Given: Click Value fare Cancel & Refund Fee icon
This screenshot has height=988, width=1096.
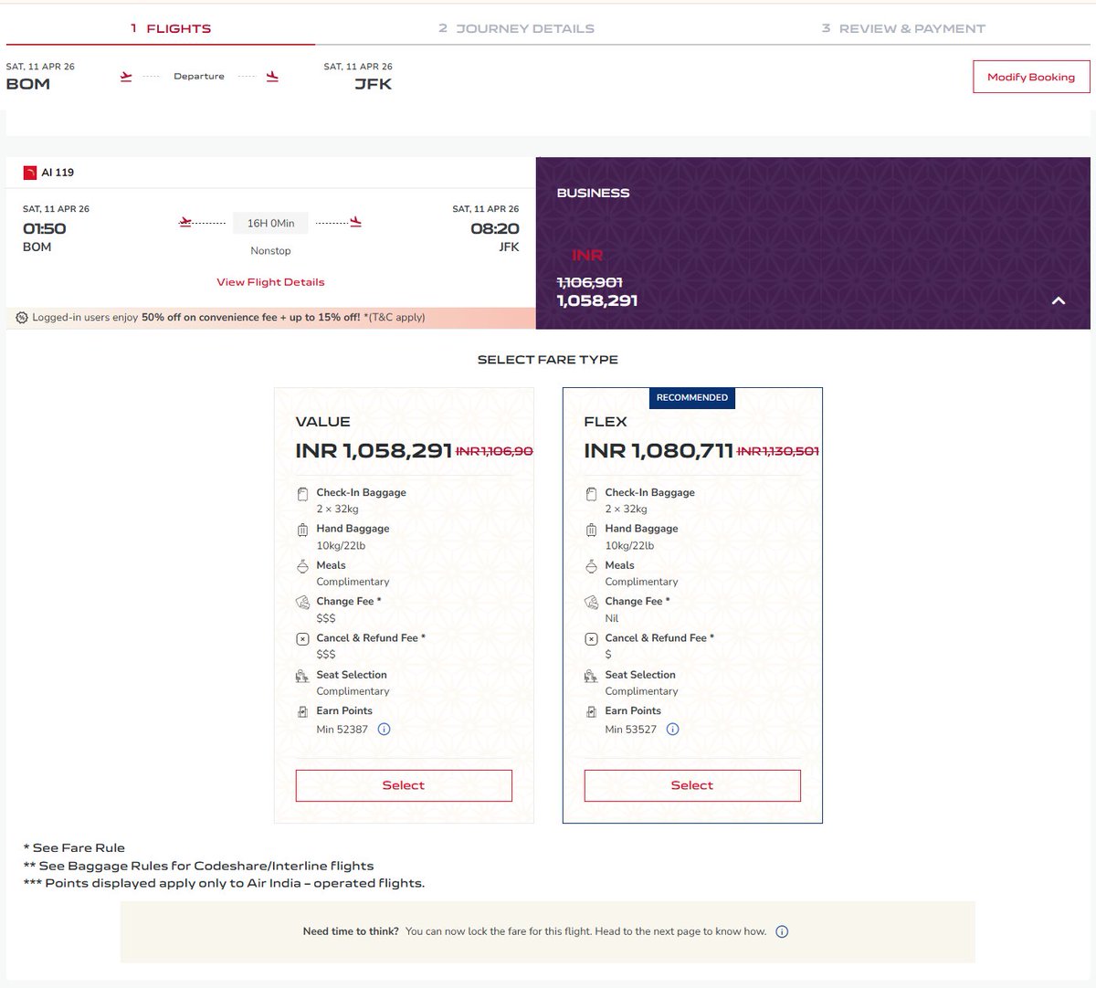Looking at the screenshot, I should point(303,639).
